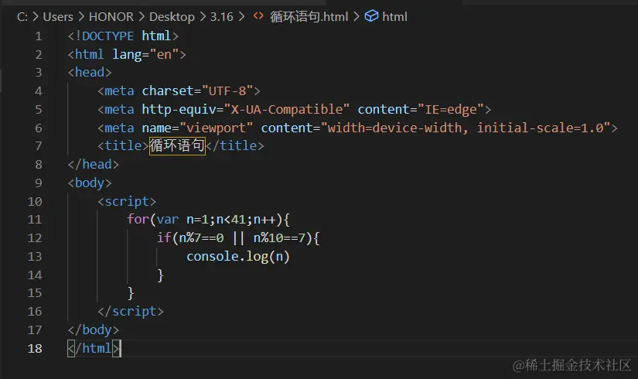Click the if keyword on line 12
This screenshot has height=379, width=638.
point(164,237)
